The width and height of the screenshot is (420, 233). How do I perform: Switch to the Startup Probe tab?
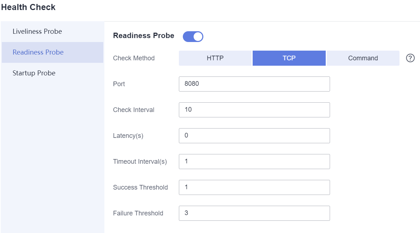[34, 73]
